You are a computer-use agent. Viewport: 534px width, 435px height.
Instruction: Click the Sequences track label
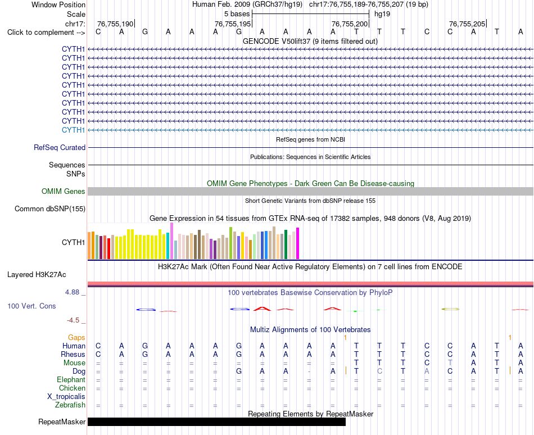(67, 165)
